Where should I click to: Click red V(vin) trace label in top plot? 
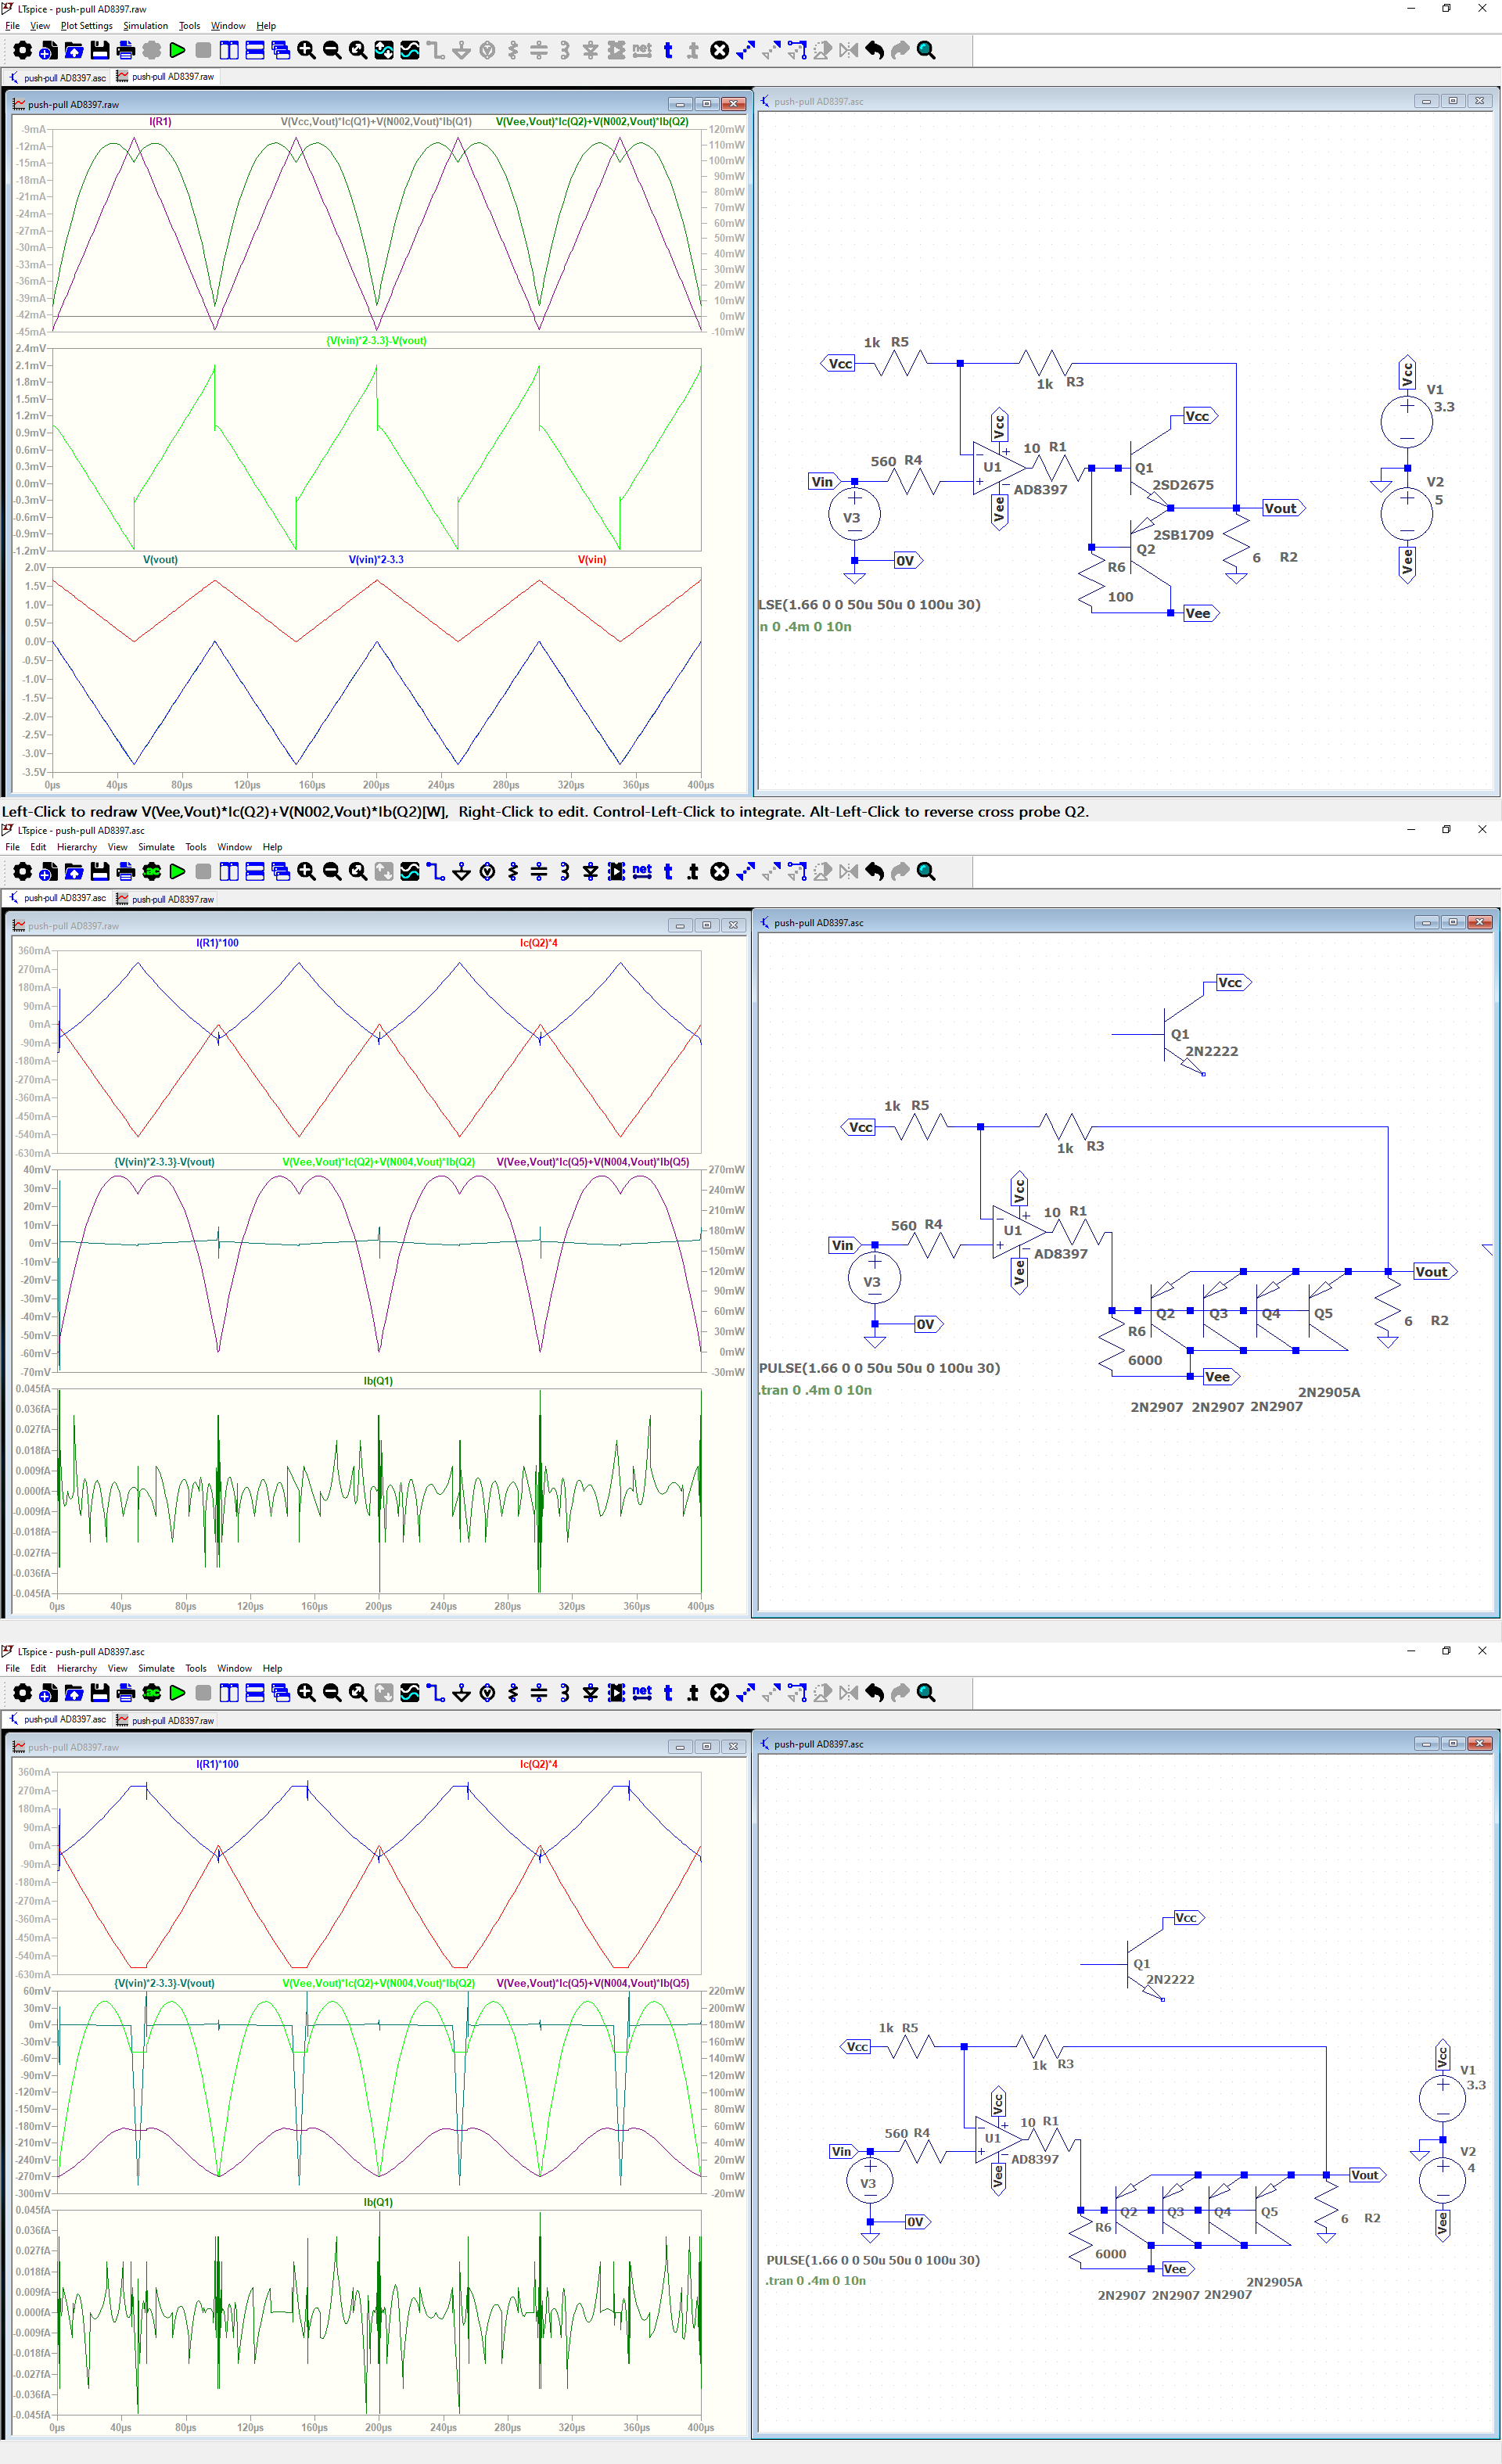point(592,560)
